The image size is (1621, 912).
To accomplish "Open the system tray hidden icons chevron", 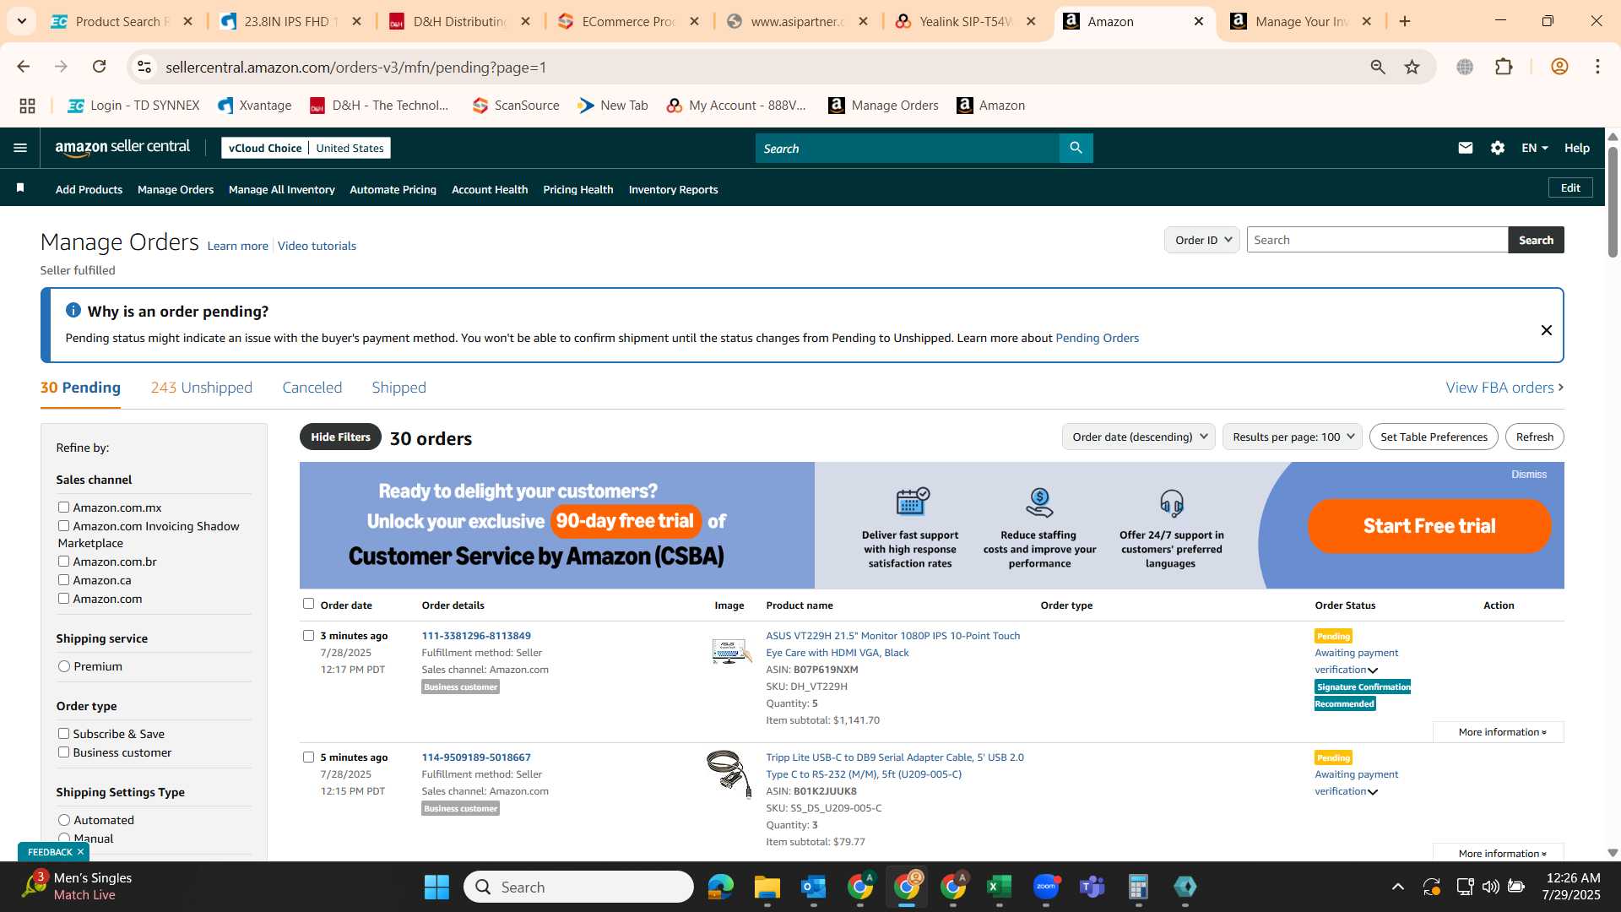I will [1398, 887].
